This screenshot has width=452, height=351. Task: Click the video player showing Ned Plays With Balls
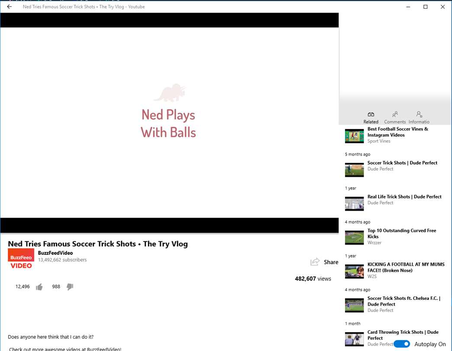click(x=170, y=123)
